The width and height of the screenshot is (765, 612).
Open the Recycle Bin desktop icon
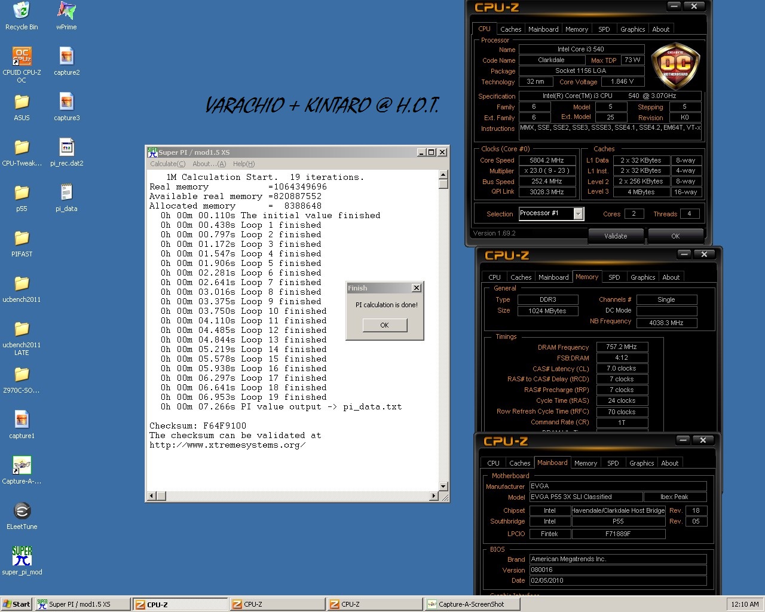point(22,16)
